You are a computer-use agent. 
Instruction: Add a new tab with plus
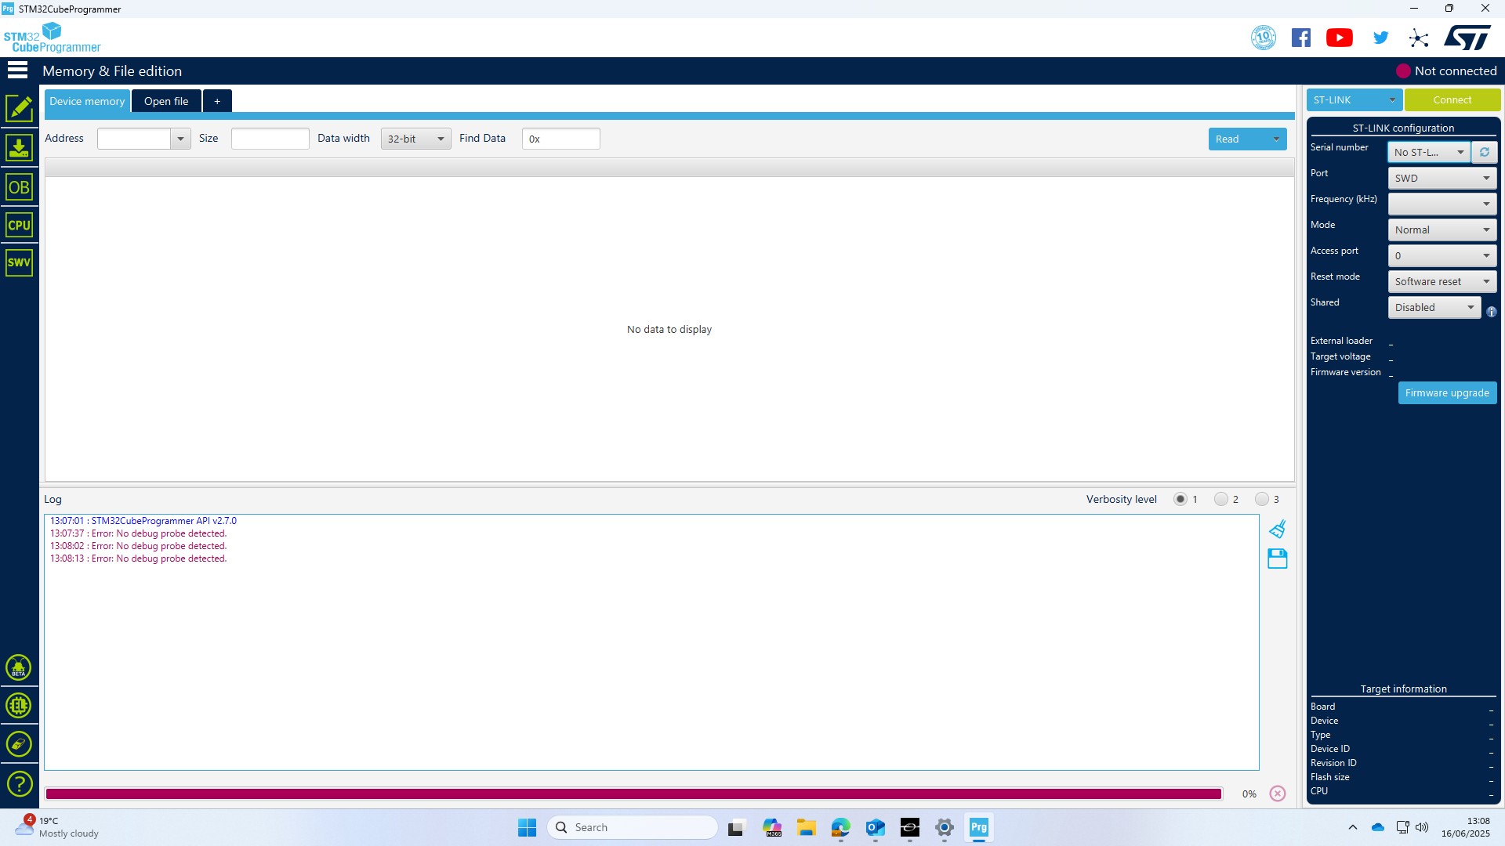(217, 101)
